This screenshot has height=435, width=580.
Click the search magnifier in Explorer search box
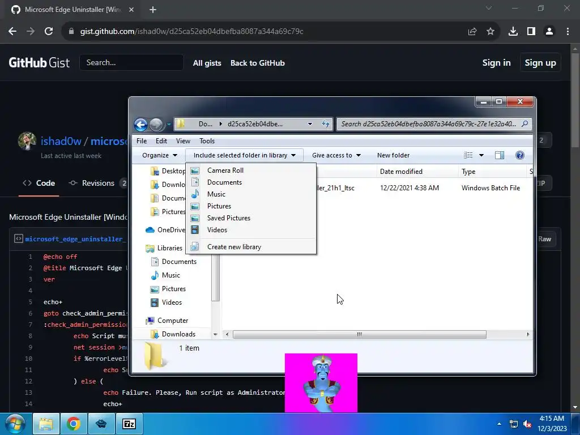[x=524, y=124]
